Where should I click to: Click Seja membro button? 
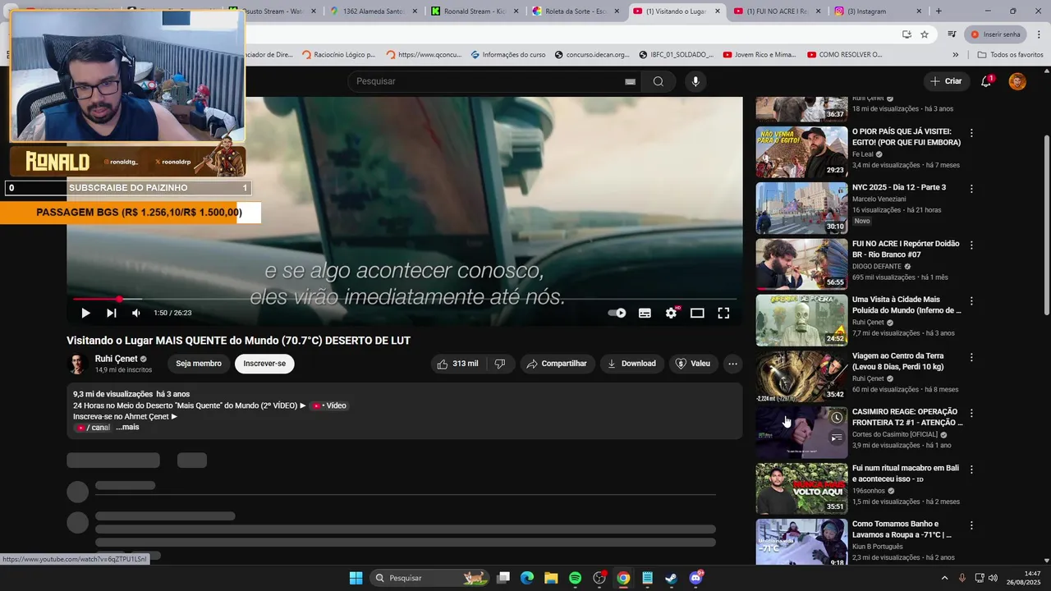pos(199,364)
